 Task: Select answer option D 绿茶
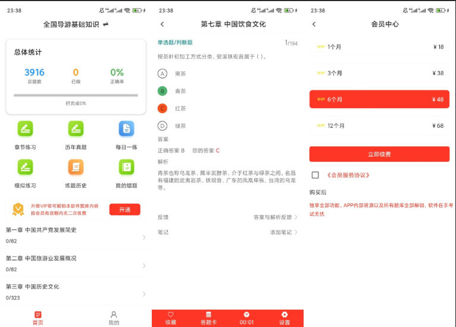pyautogui.click(x=163, y=126)
